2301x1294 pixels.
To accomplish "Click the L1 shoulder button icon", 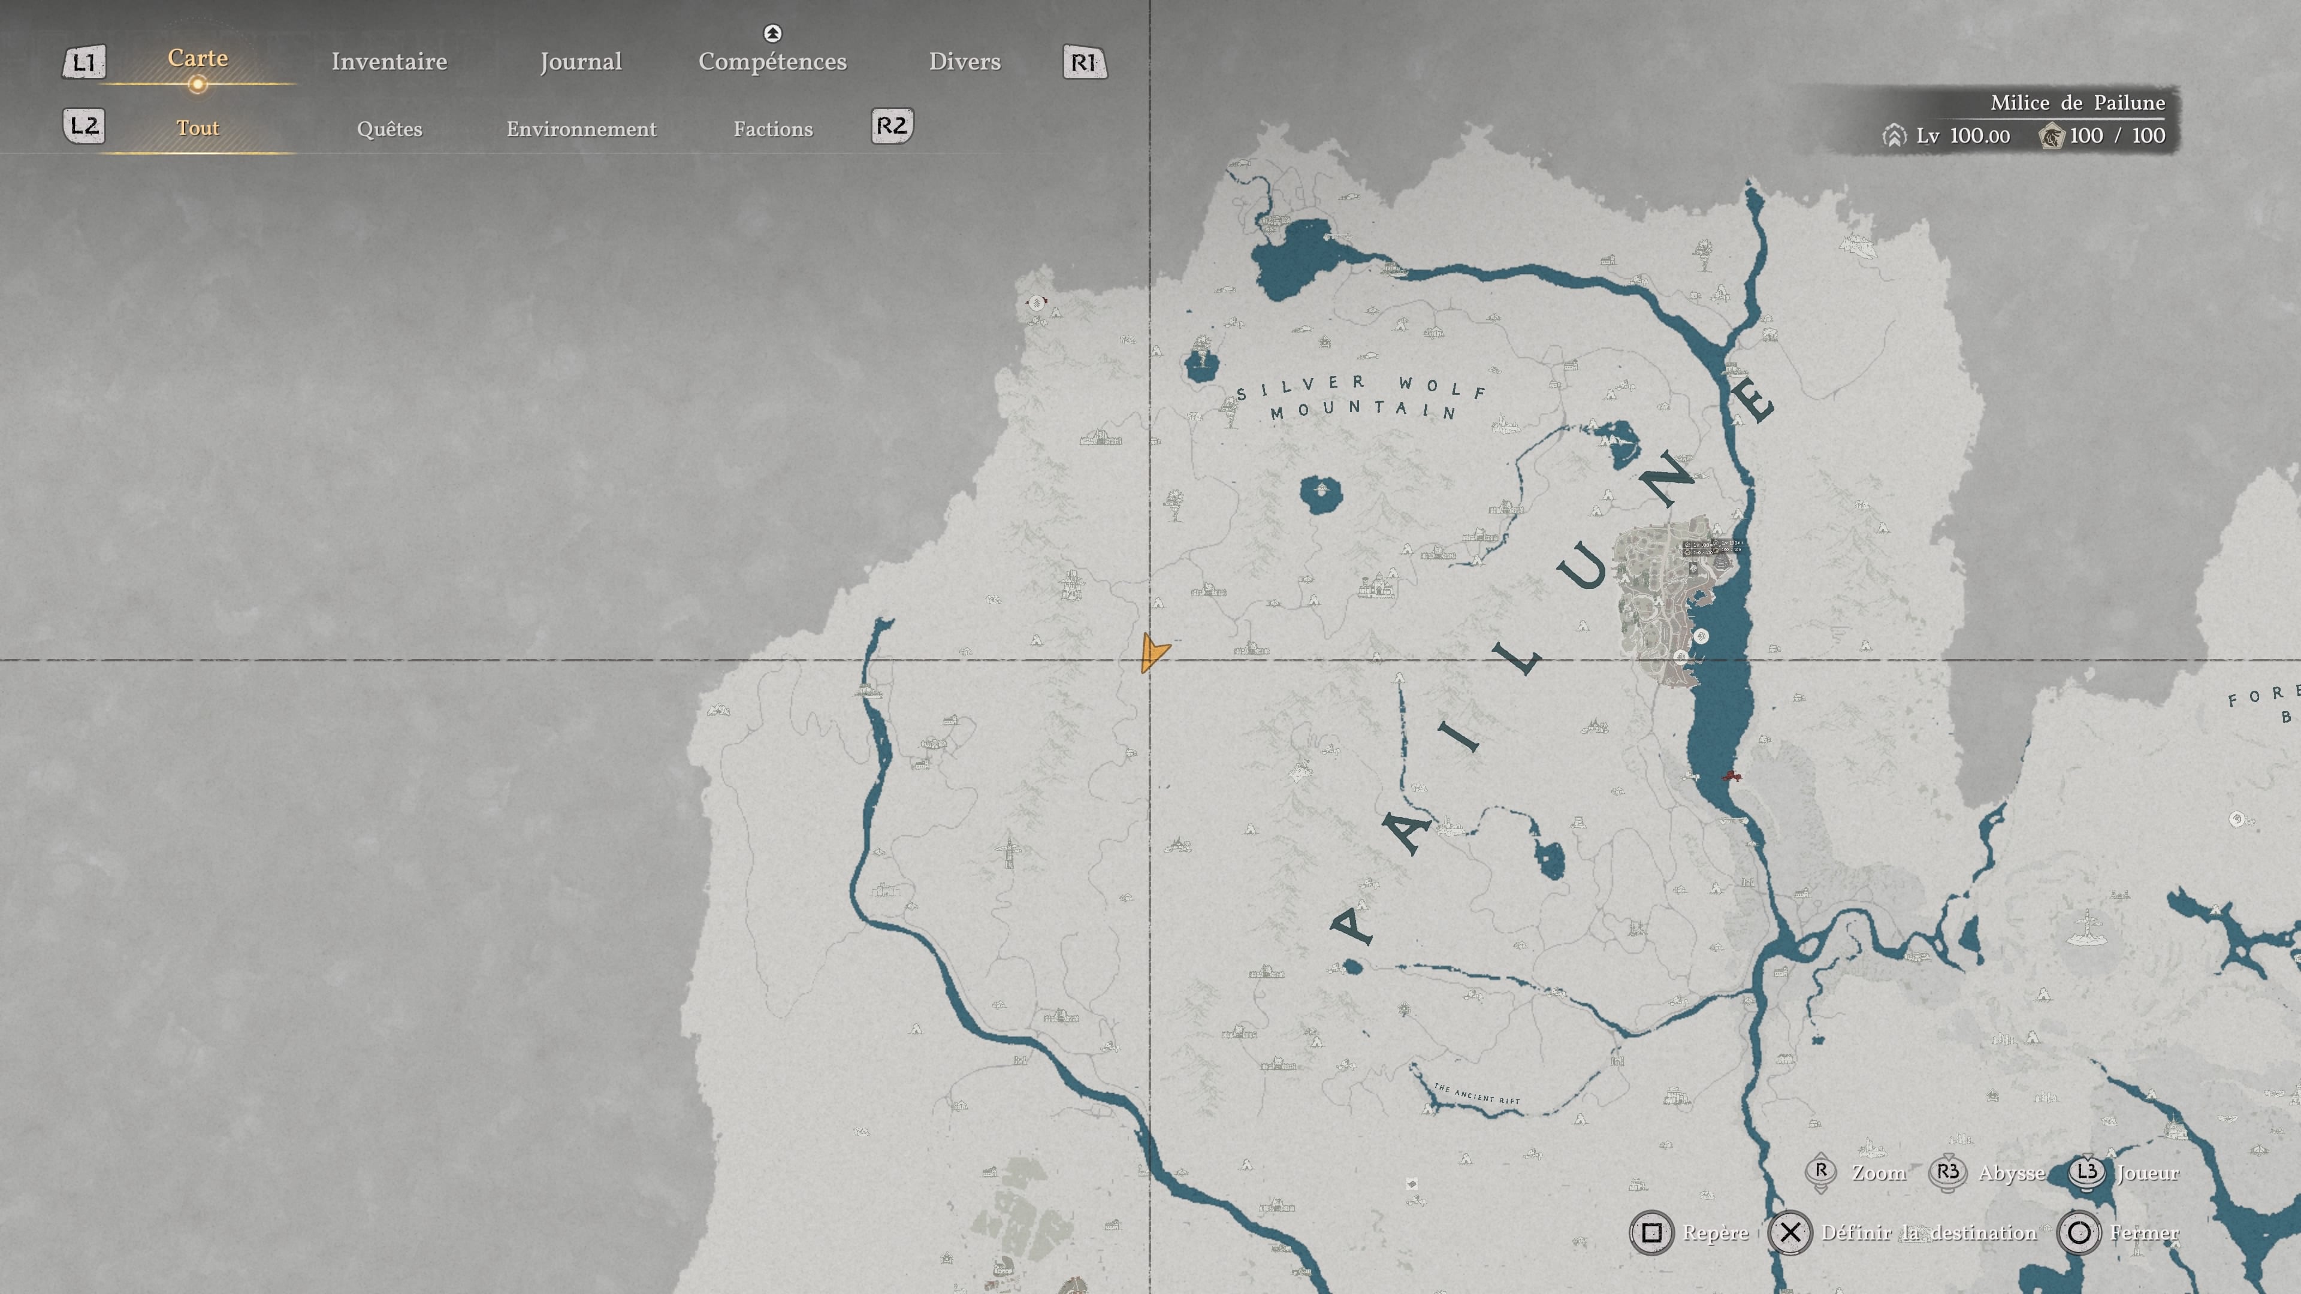I will (84, 62).
